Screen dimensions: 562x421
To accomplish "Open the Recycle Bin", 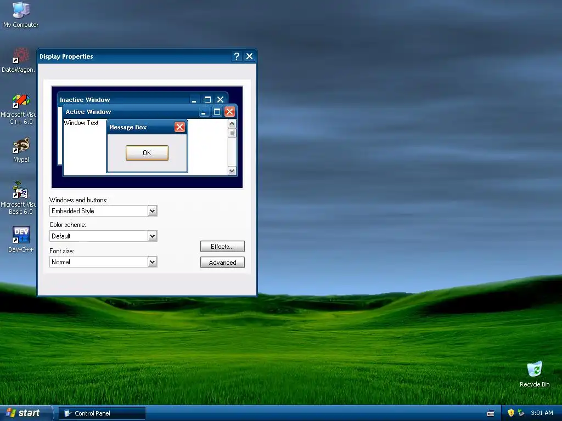I will [x=535, y=374].
